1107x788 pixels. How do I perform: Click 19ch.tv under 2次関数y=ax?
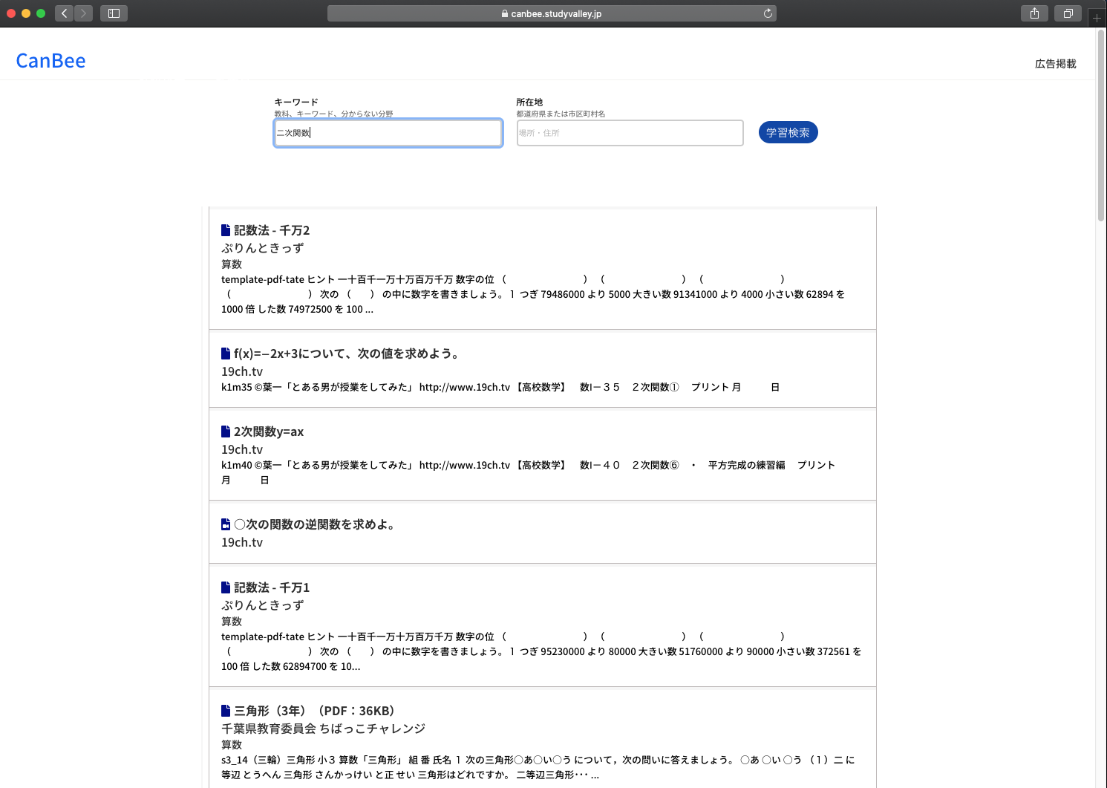click(242, 449)
